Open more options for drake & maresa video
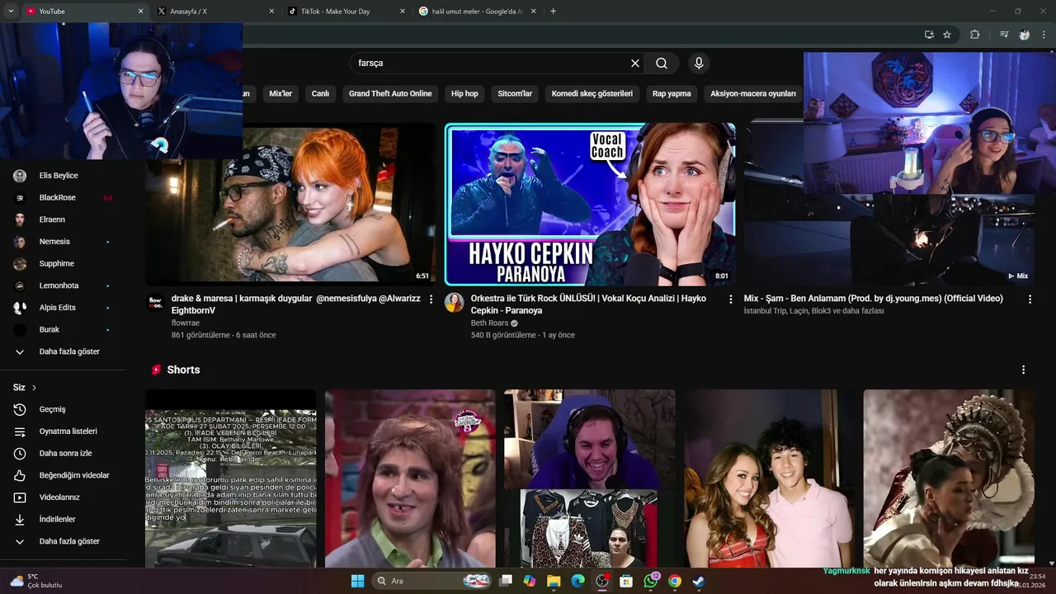 pos(431,299)
